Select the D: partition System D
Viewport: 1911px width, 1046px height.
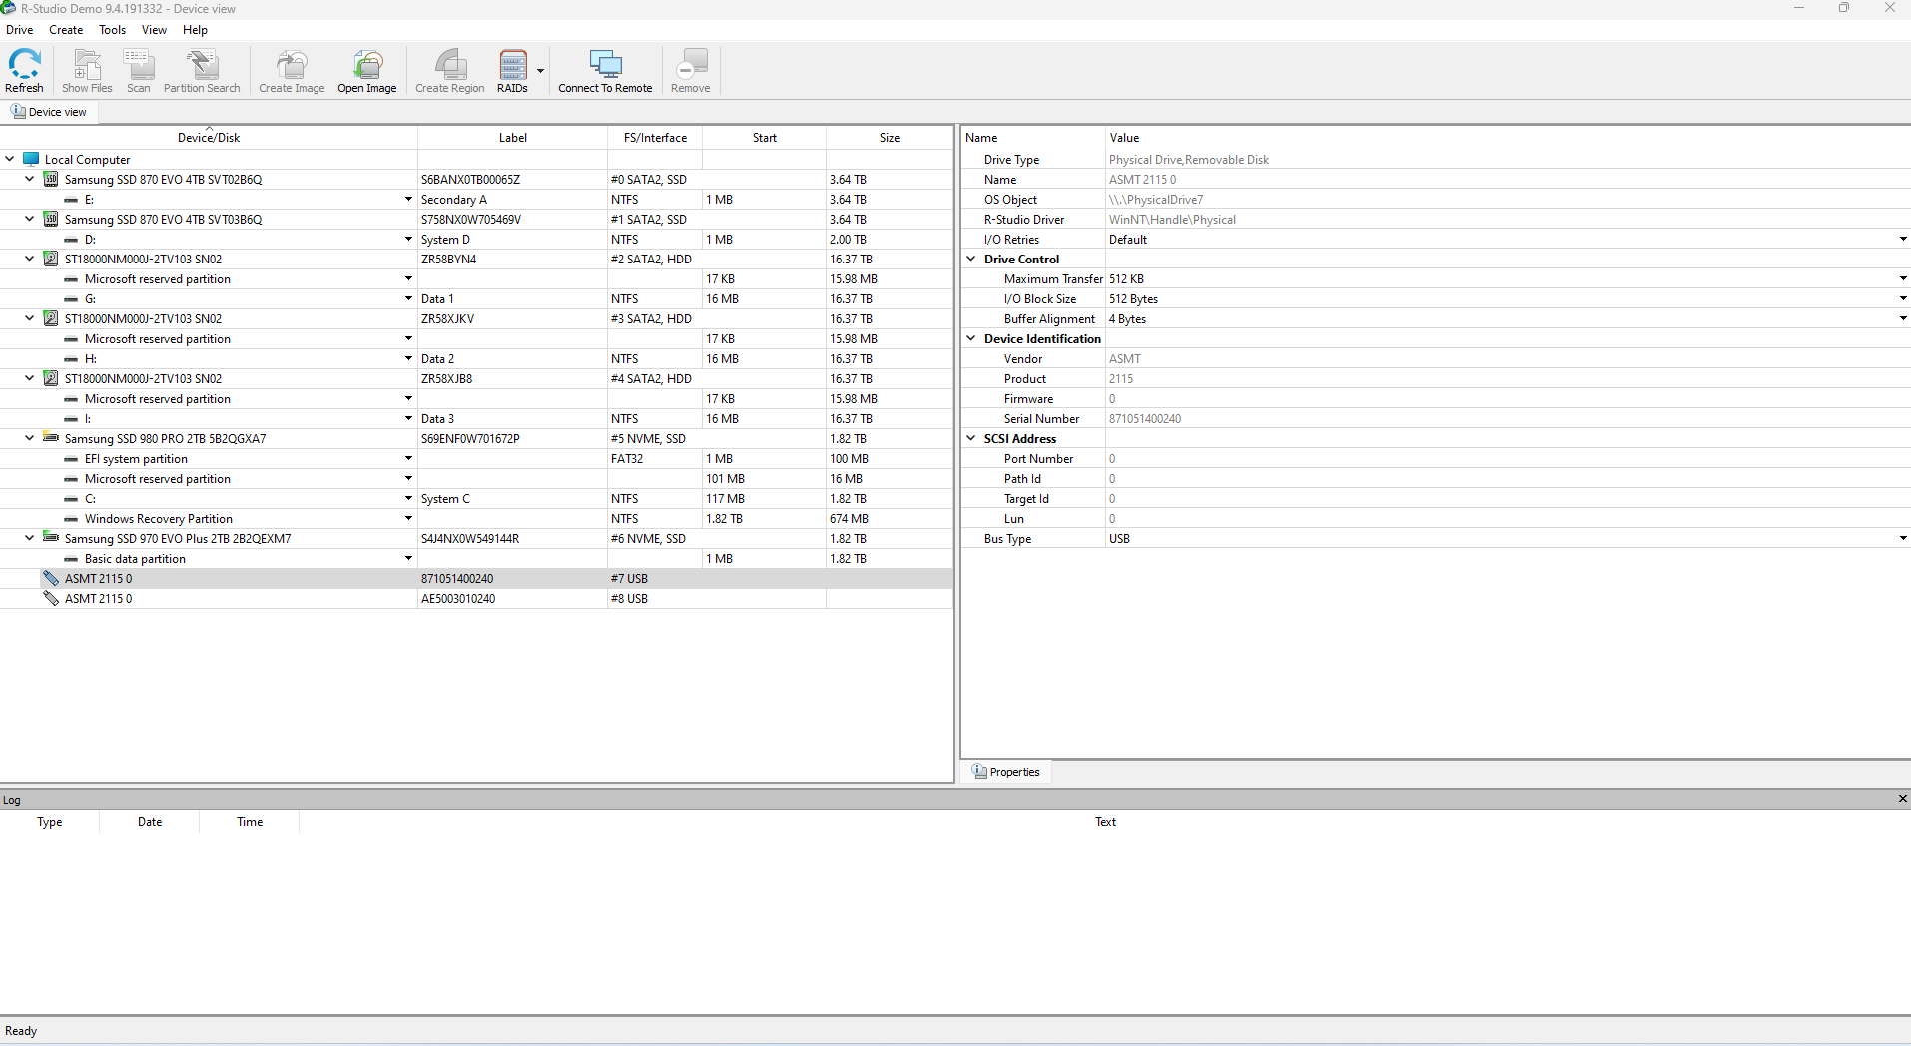click(x=476, y=240)
